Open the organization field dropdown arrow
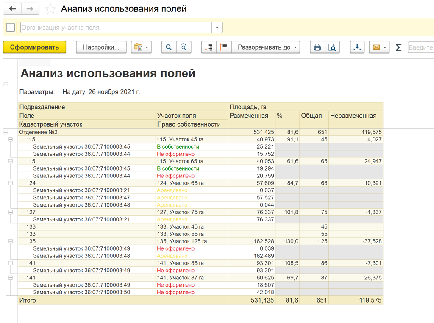434x323 pixels. tap(217, 28)
